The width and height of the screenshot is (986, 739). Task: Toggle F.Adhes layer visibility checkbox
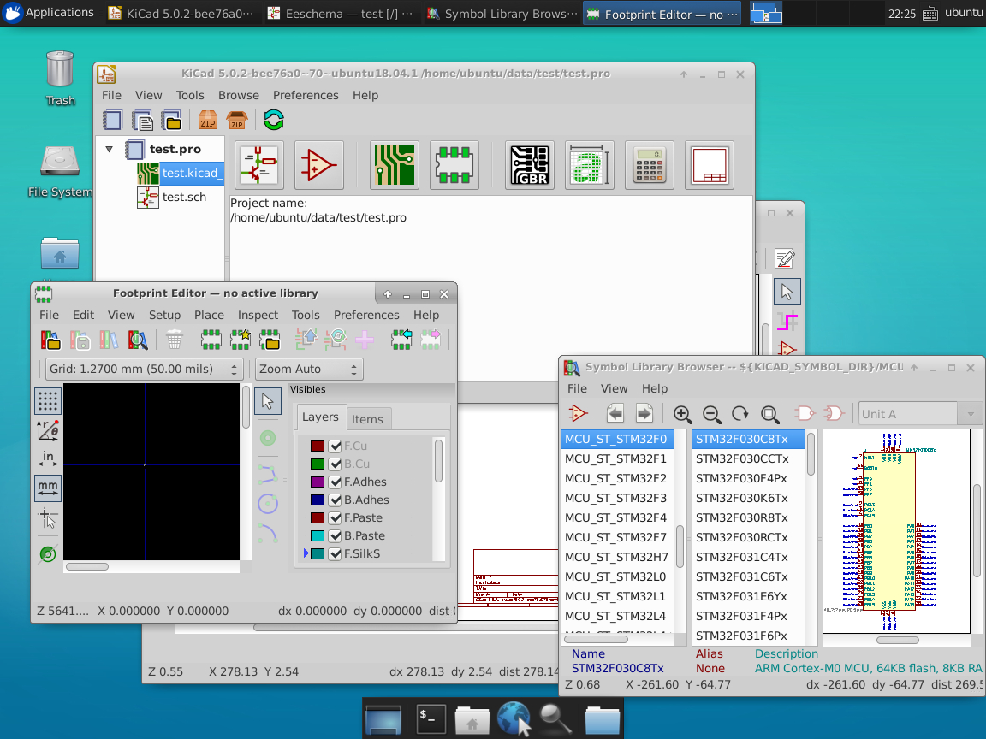336,482
